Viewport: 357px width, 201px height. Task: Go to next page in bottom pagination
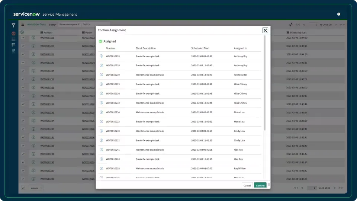click(335, 188)
